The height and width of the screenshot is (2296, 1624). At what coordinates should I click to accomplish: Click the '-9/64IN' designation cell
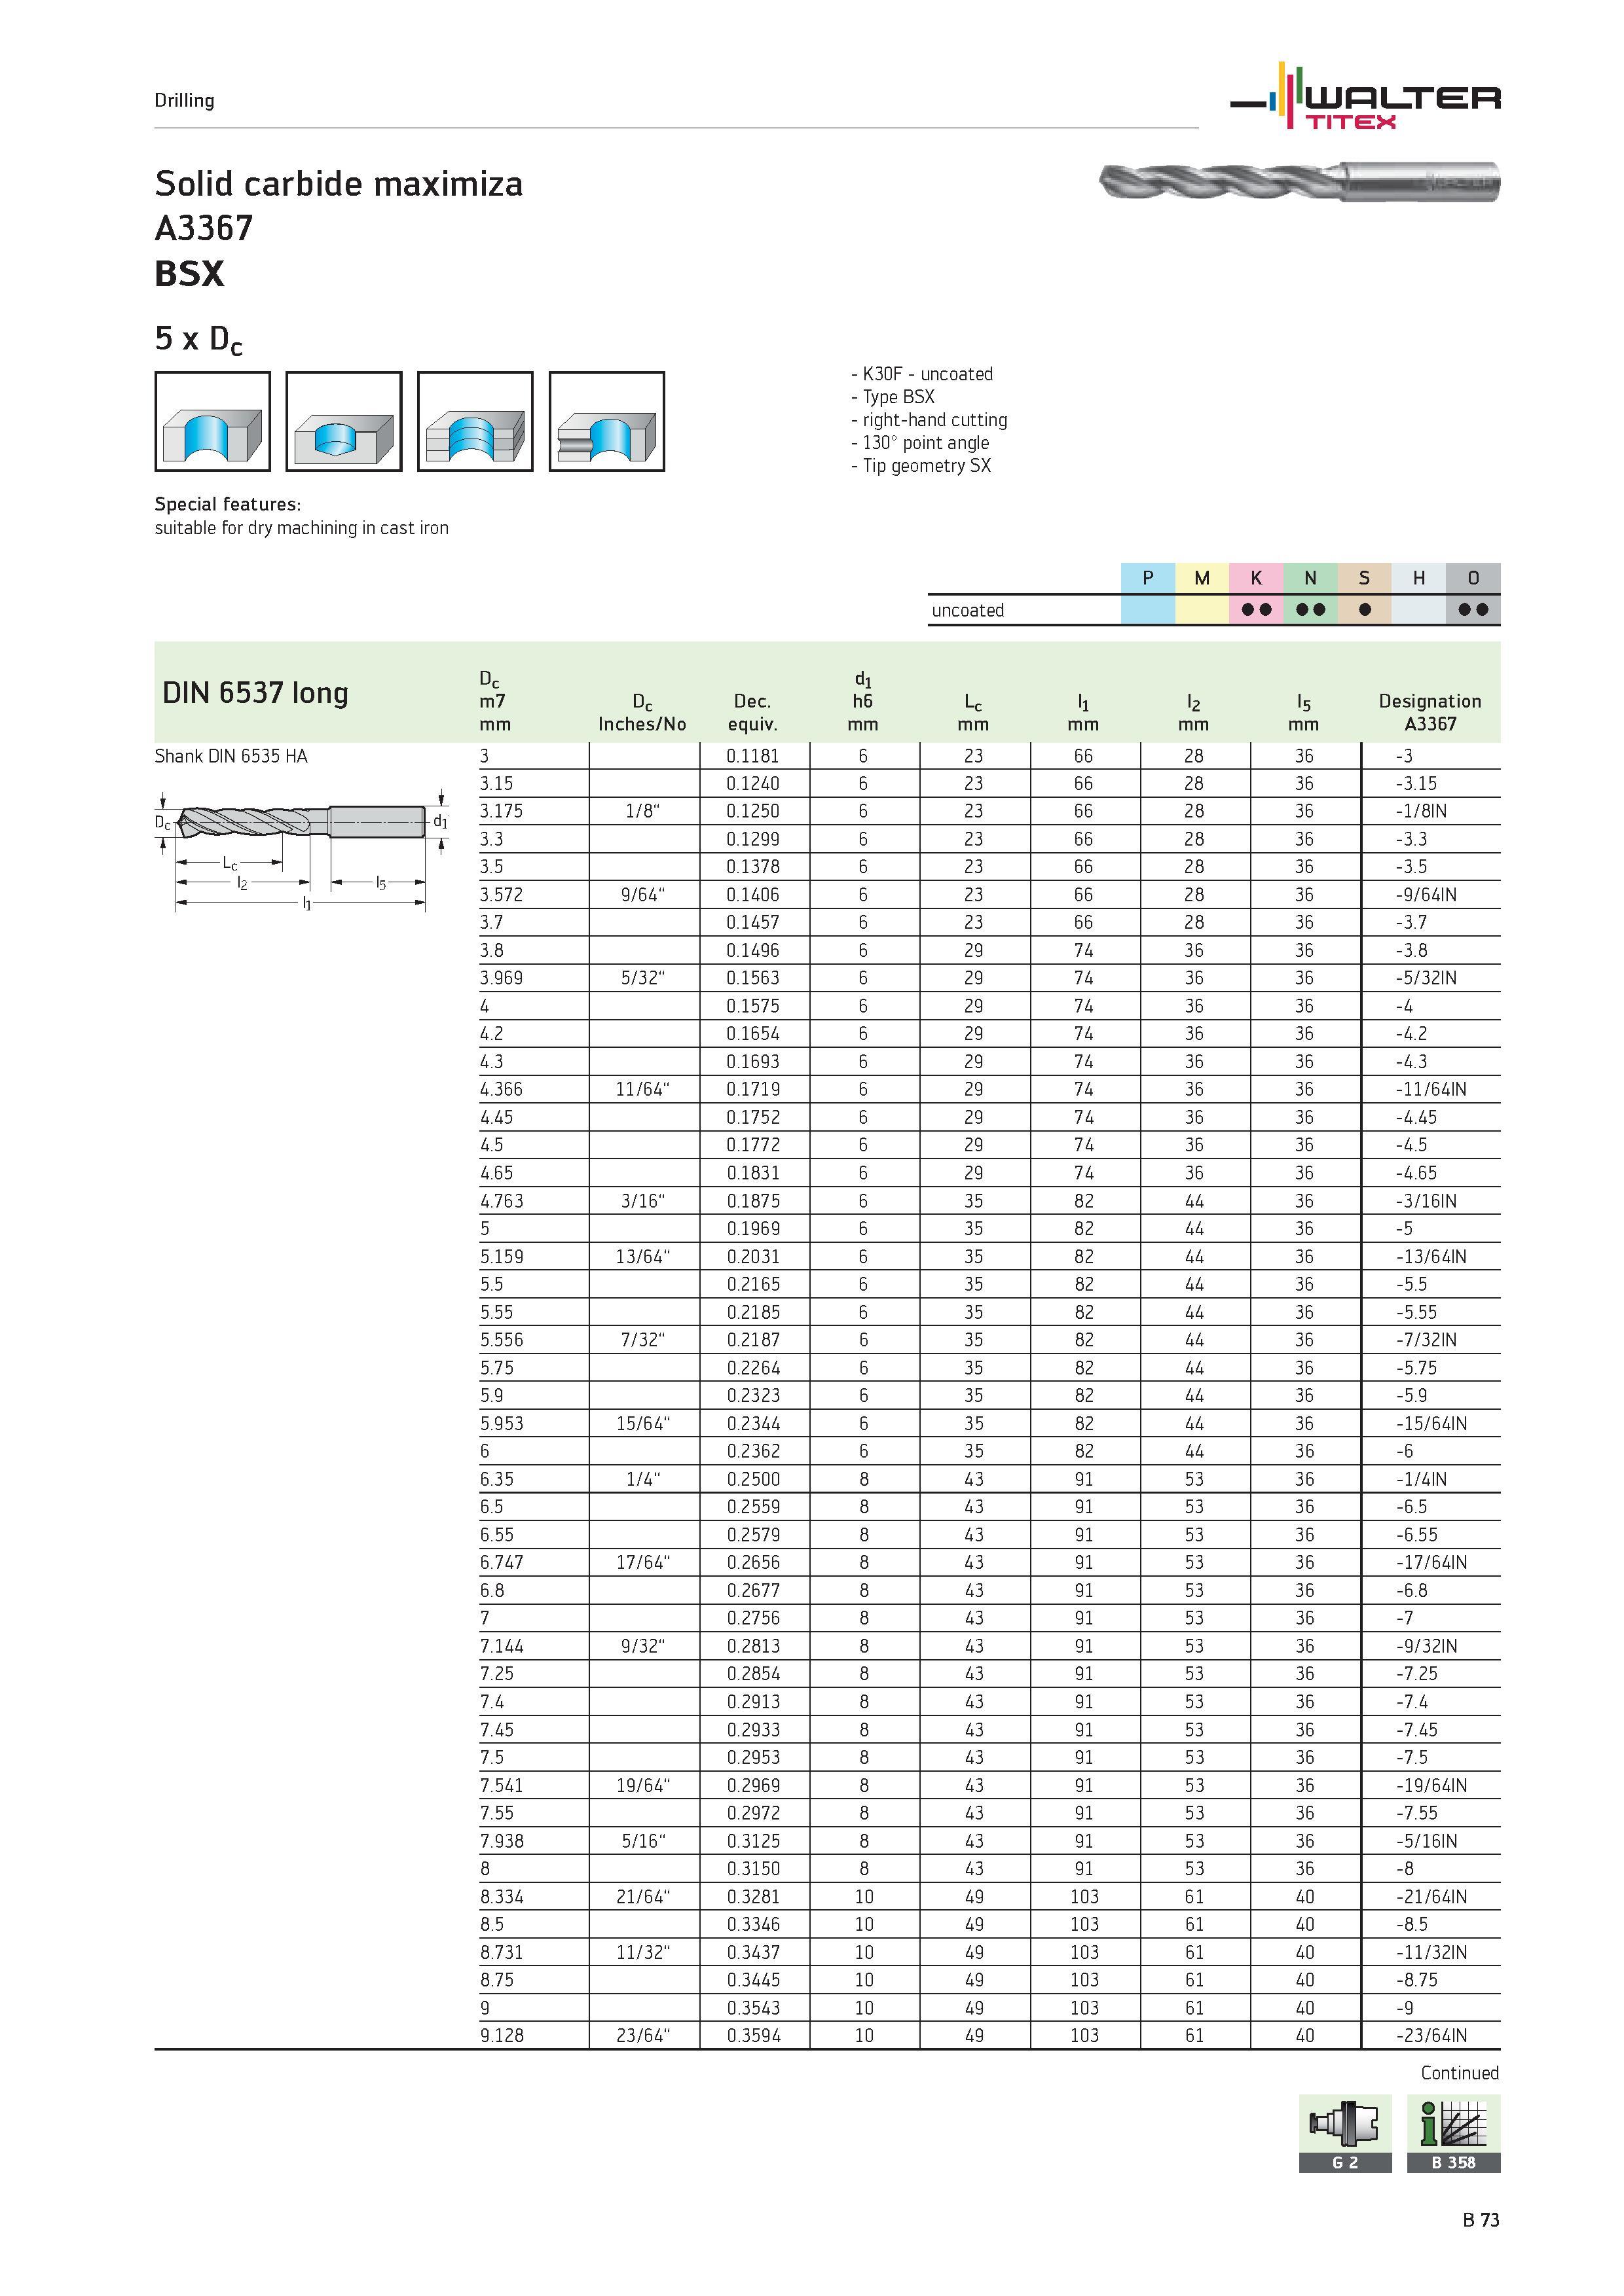[1426, 895]
